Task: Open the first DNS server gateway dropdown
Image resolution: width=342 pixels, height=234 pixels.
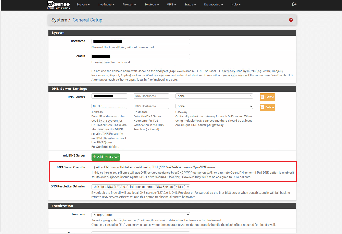Action: click(x=214, y=96)
